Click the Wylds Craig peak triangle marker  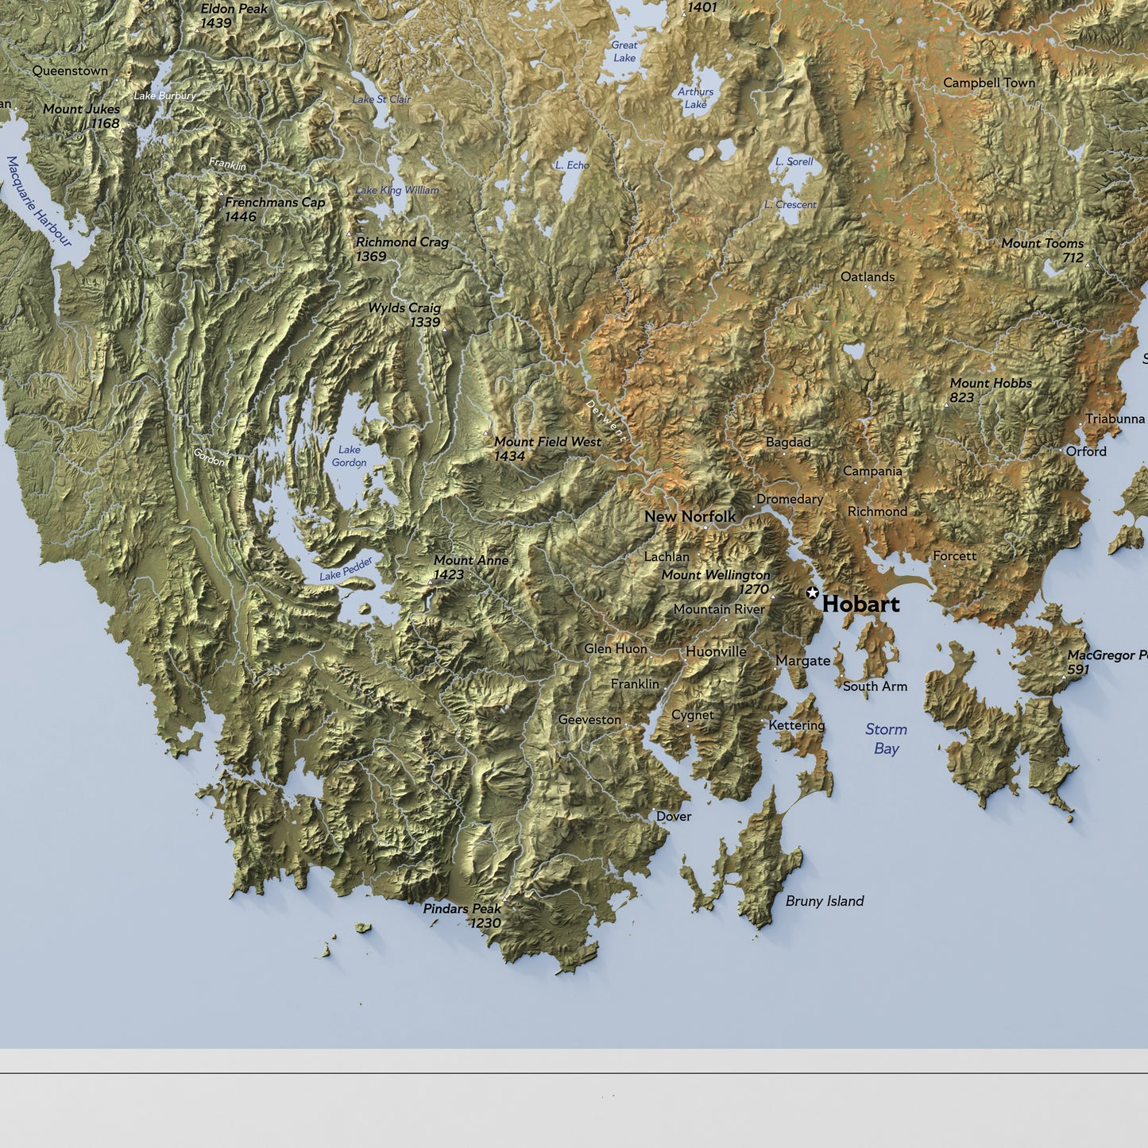pyautogui.click(x=444, y=329)
